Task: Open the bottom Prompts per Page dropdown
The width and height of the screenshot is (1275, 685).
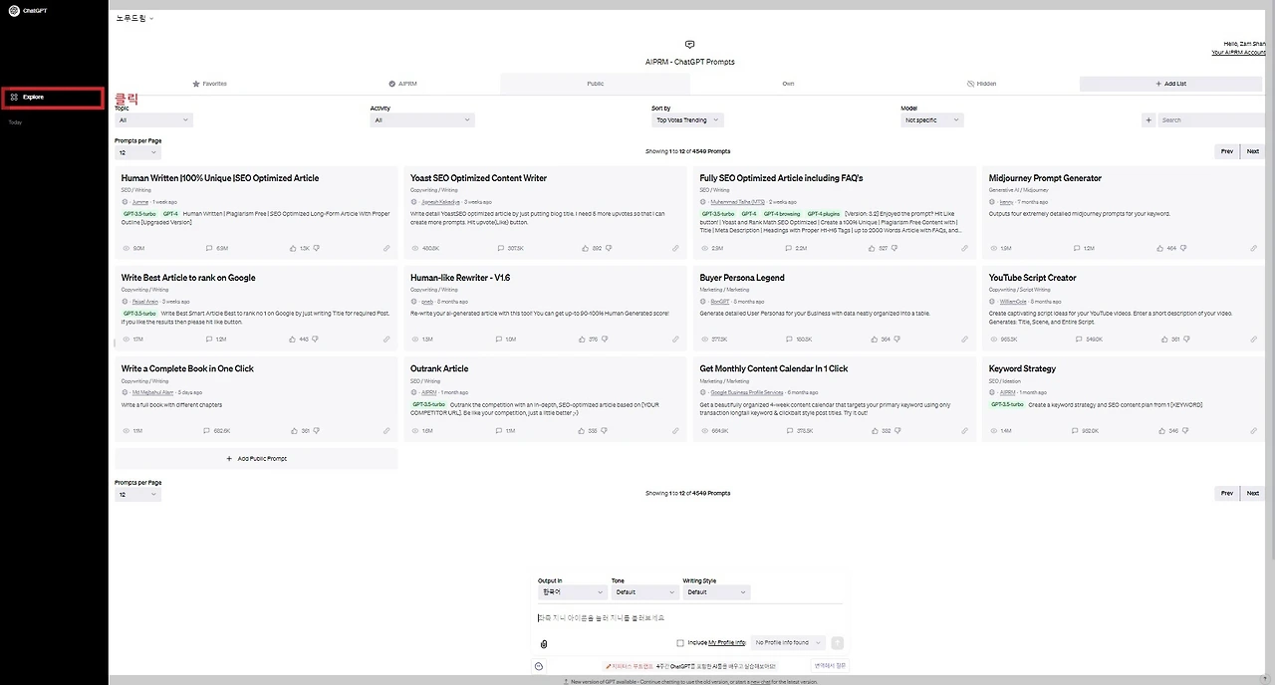Action: point(137,494)
